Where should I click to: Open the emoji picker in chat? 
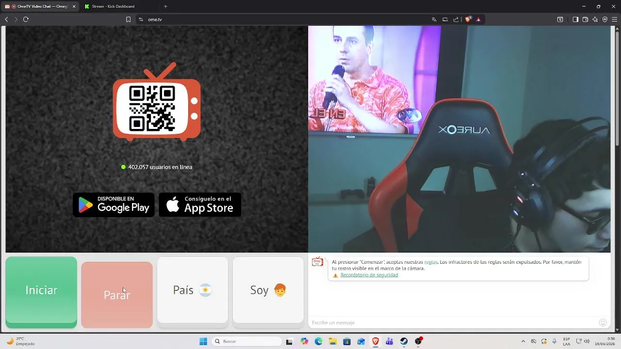(603, 322)
